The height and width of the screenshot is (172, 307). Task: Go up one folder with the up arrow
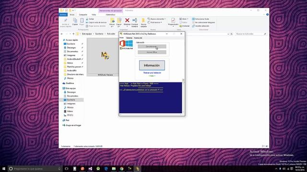73,34
